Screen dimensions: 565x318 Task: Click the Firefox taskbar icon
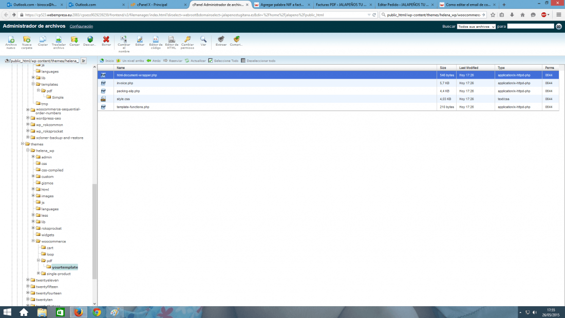(x=78, y=312)
